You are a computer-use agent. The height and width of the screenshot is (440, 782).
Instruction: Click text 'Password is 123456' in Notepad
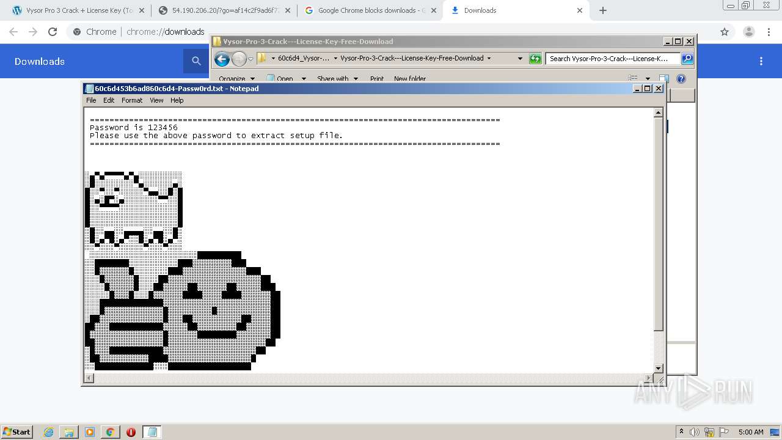134,128
